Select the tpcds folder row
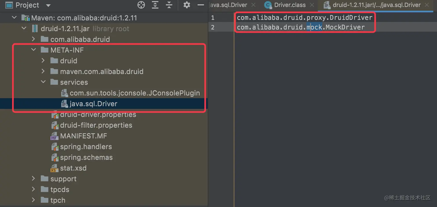 (104, 189)
